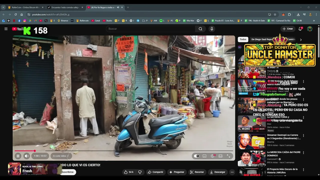Image resolution: width=320 pixels, height=180 pixels.
Task: Mute the YouTube tab via its audio icon
Action: [x=118, y=7]
